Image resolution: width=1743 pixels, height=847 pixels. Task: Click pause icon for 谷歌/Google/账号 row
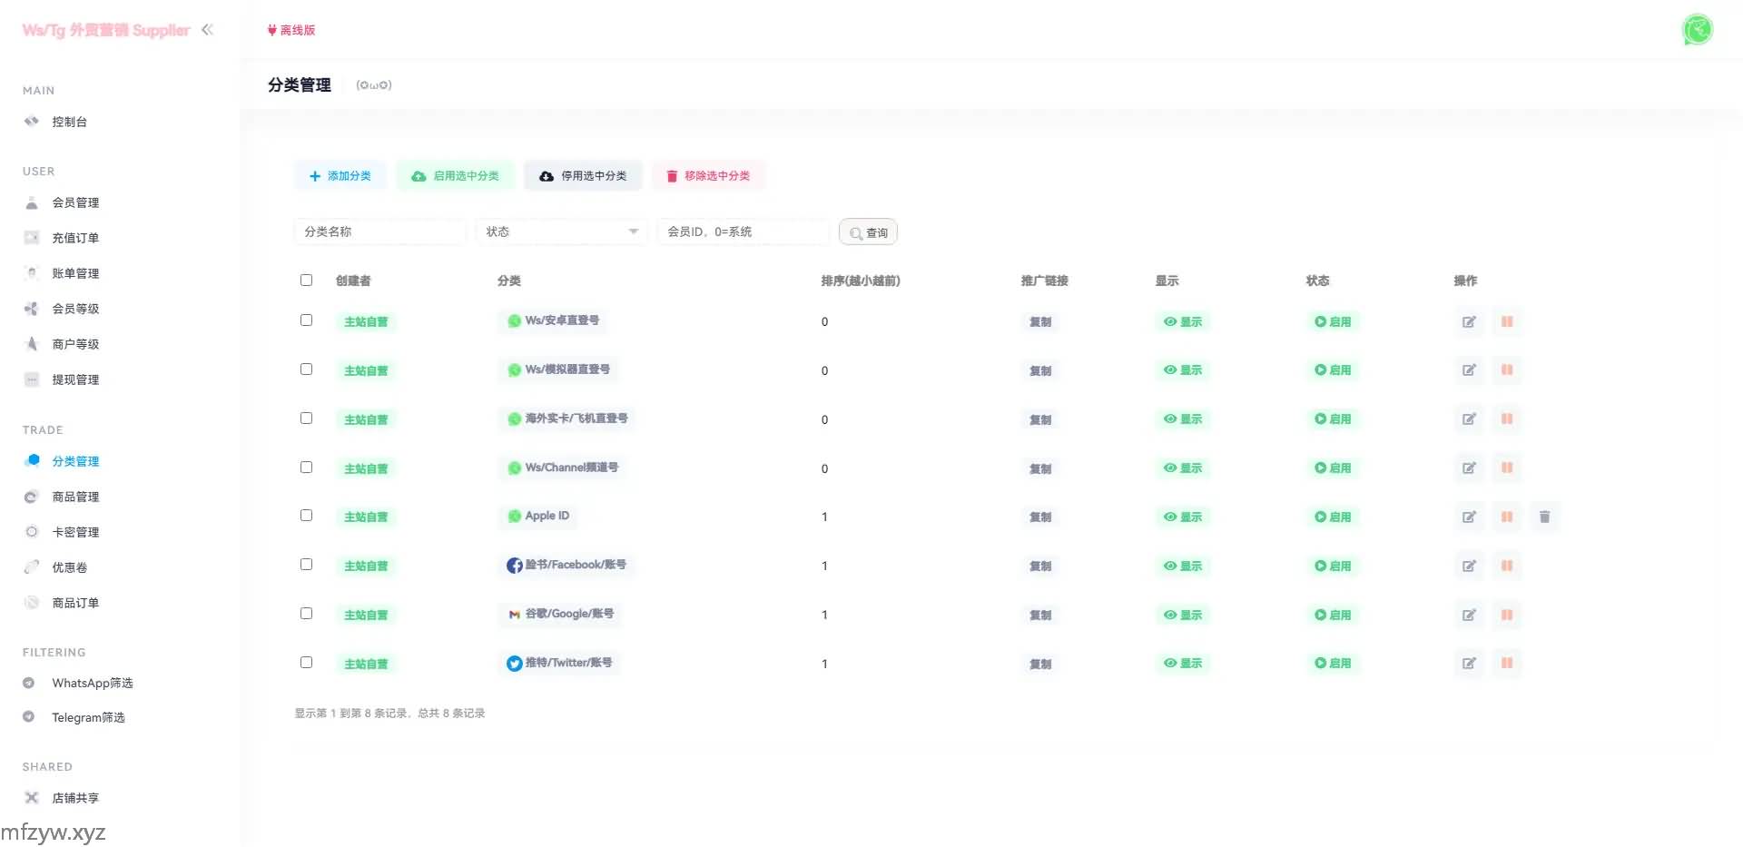pyautogui.click(x=1506, y=615)
